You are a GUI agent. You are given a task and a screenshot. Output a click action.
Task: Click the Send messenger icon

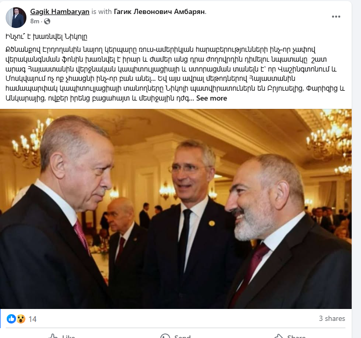tap(165, 336)
